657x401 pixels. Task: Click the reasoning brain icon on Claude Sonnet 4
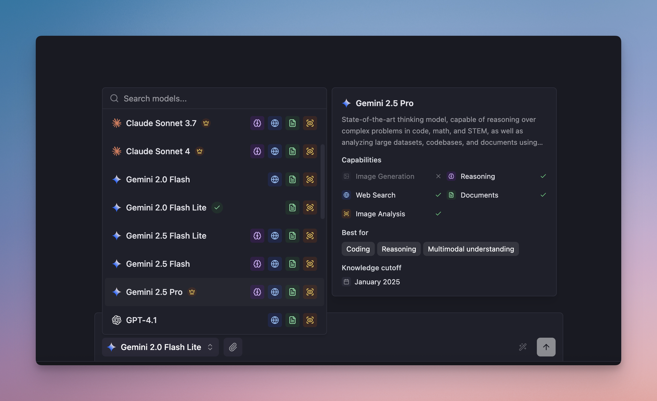point(257,151)
